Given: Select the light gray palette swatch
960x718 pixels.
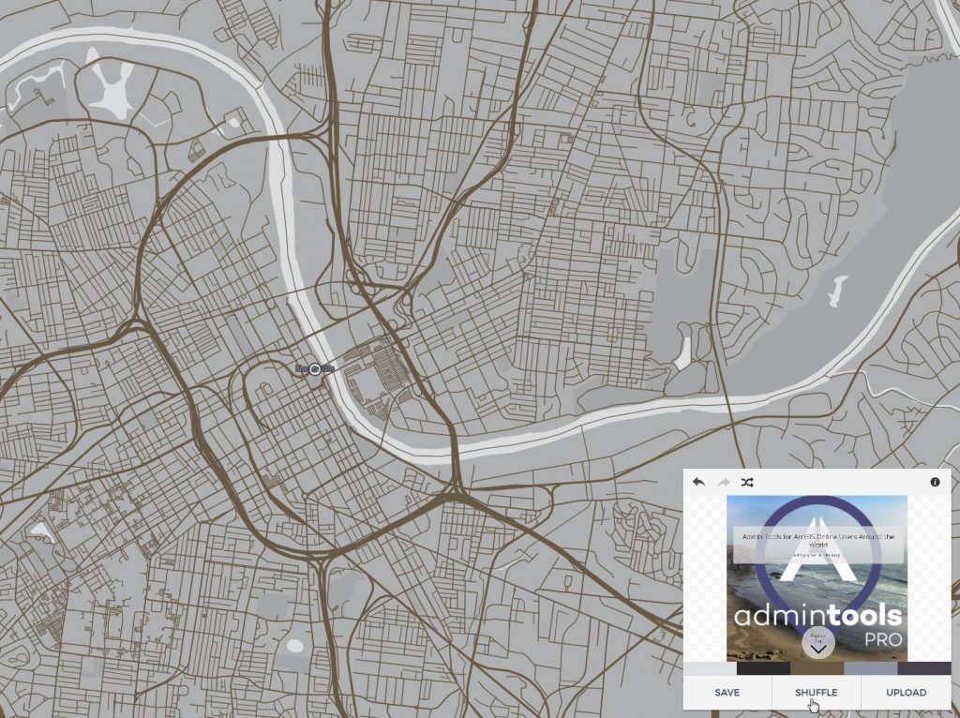Looking at the screenshot, I should 710,668.
